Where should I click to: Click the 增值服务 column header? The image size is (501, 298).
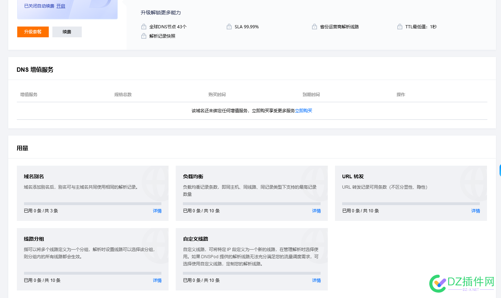29,95
